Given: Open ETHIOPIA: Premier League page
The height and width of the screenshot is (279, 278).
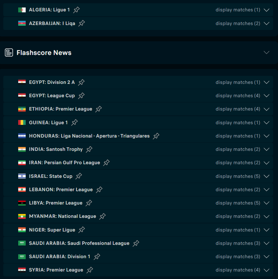Looking at the screenshot, I should point(60,109).
